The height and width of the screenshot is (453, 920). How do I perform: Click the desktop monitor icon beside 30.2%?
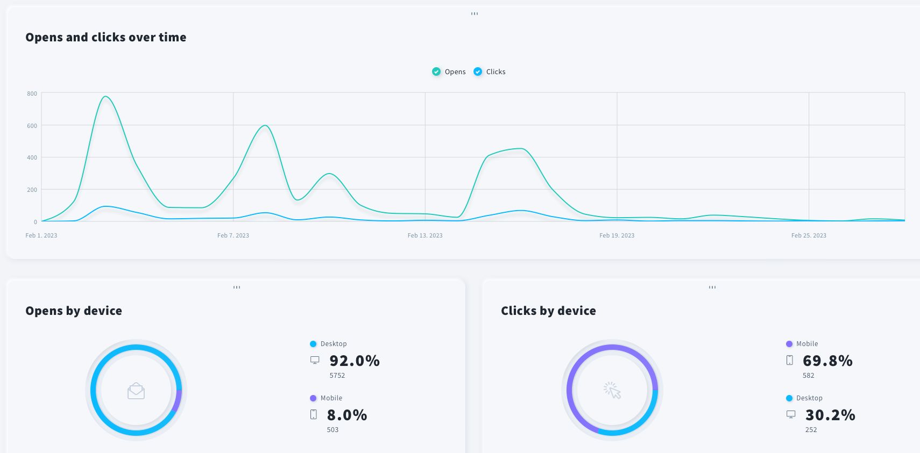point(791,414)
